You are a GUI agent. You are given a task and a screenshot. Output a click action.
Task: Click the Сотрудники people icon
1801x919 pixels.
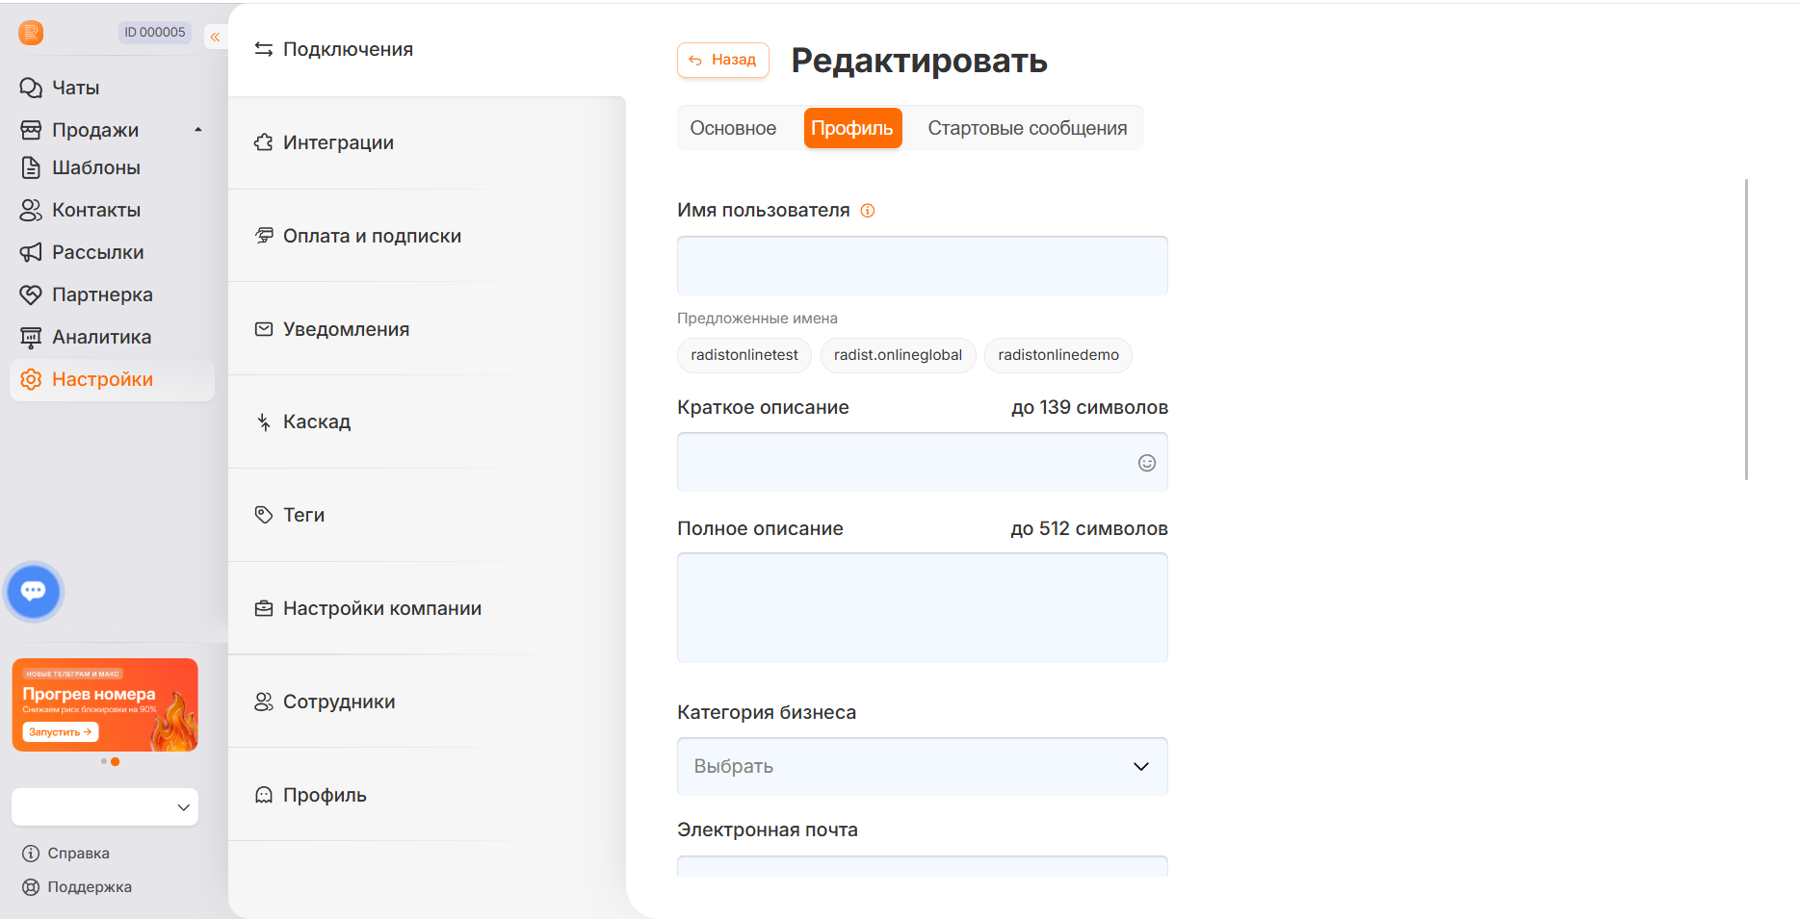point(264,702)
